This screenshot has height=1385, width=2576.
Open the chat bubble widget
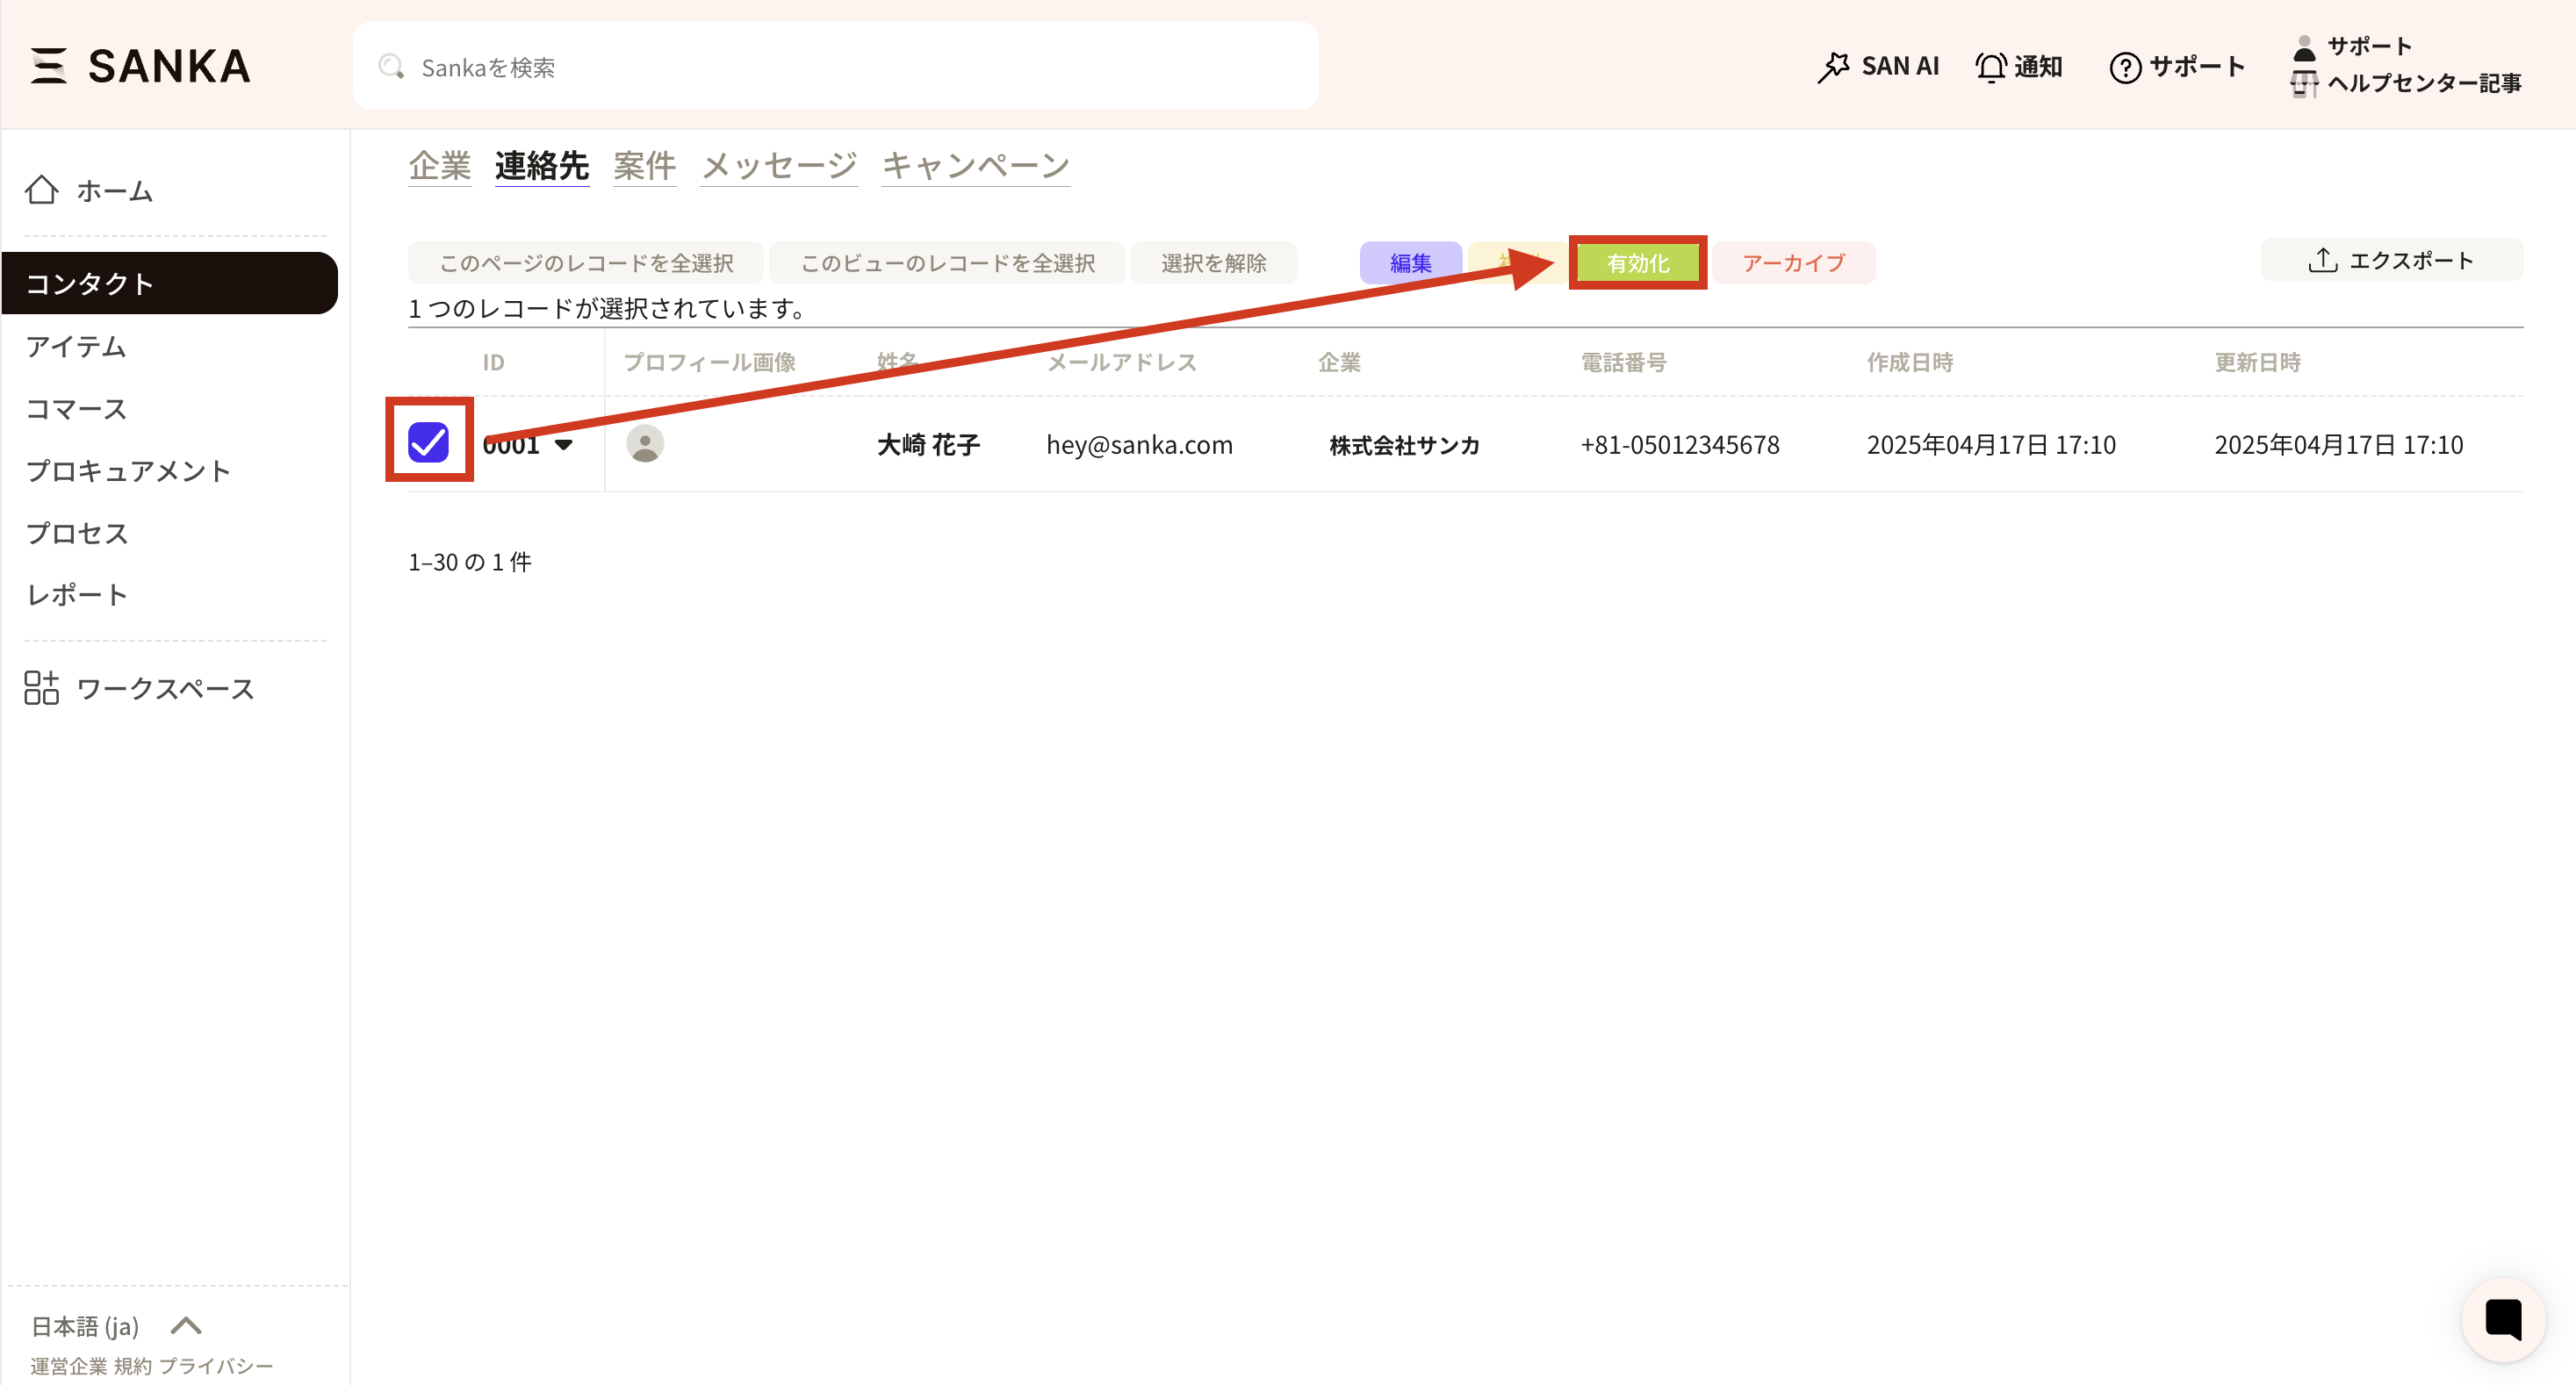pyautogui.click(x=2503, y=1319)
